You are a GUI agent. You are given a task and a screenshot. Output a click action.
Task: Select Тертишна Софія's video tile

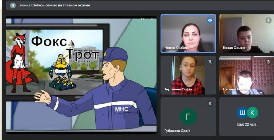(x=188, y=75)
